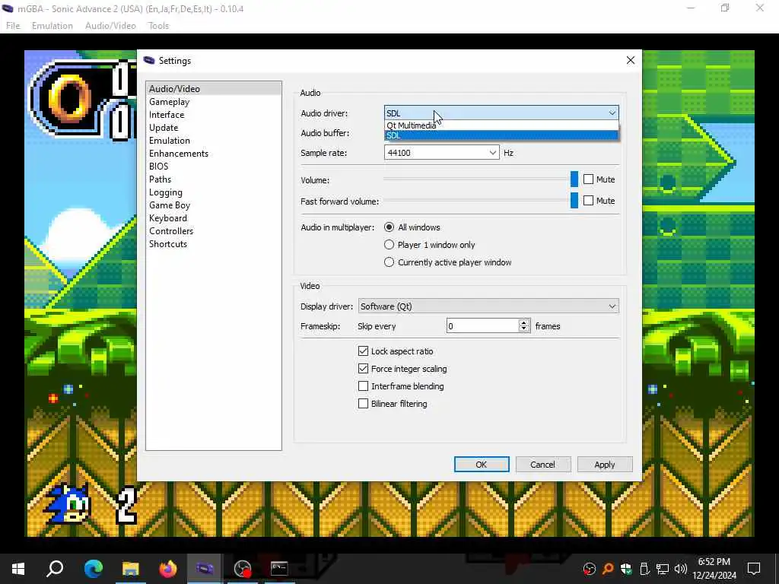The height and width of the screenshot is (584, 779).
Task: Select Update settings category
Action: point(214,127)
